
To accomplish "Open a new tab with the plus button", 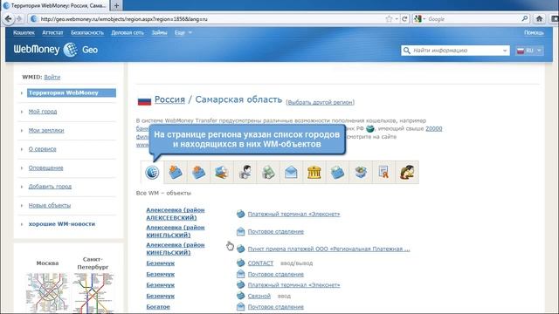I will point(116,6).
